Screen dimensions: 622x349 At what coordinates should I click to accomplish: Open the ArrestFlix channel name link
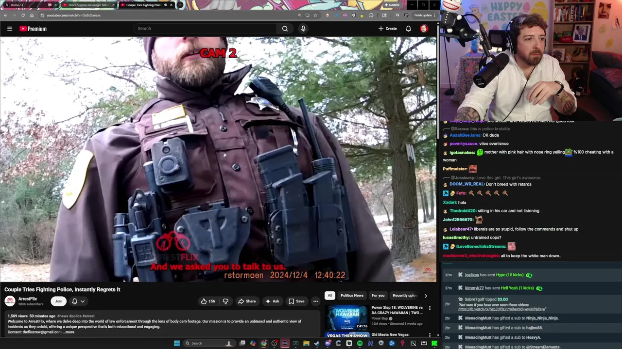pos(28,299)
